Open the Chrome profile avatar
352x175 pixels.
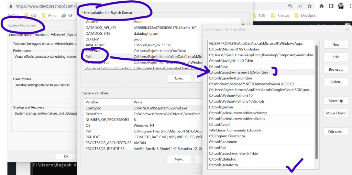click(341, 6)
